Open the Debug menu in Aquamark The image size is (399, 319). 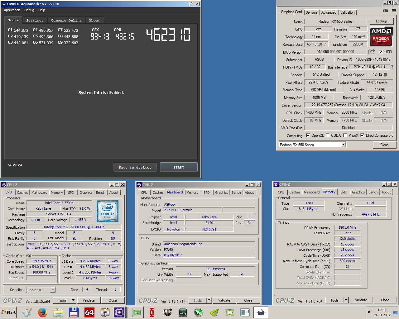[29, 10]
